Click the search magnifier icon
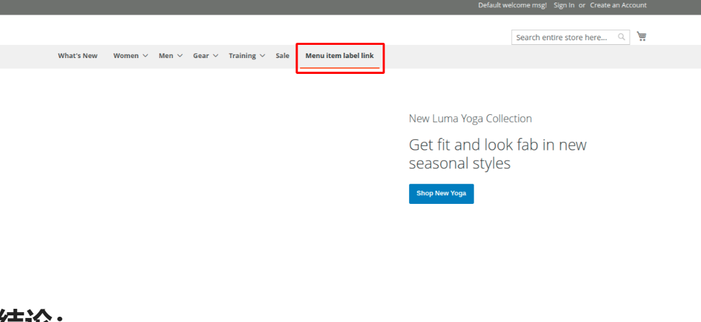This screenshot has width=701, height=322. (622, 37)
